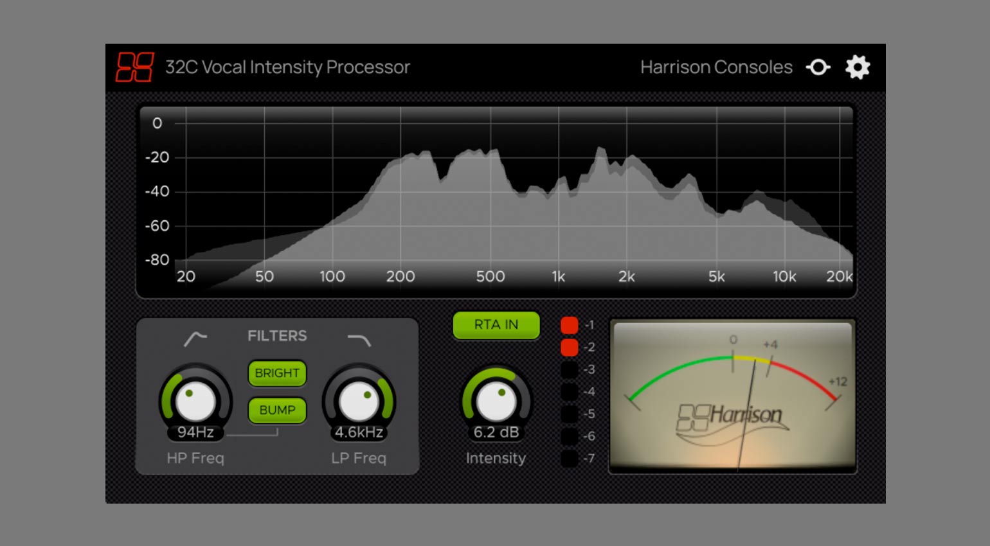The image size is (990, 546).
Task: Disable the RTA IN analyzer
Action: 496,325
